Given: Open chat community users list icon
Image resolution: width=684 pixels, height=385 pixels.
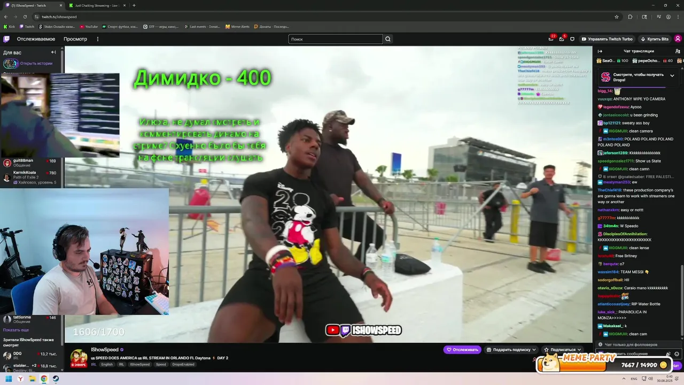Looking at the screenshot, I should [x=677, y=51].
